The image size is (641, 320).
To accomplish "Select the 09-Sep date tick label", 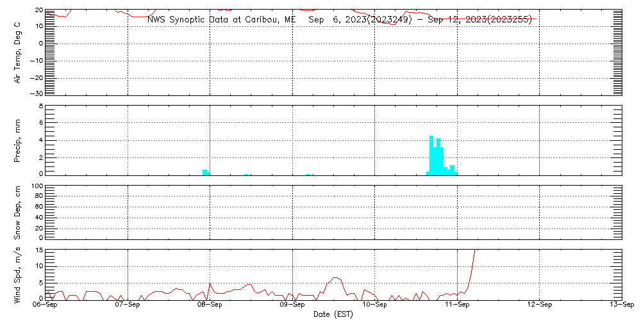I will click(292, 306).
